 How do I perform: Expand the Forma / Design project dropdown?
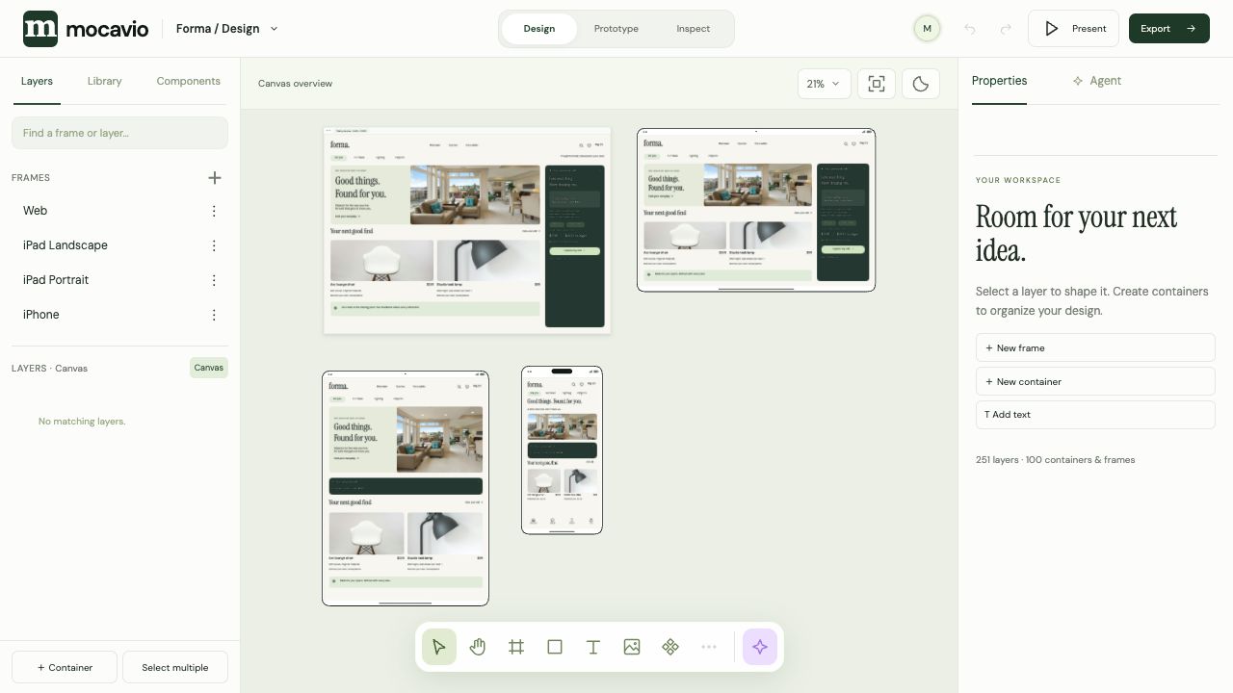pyautogui.click(x=227, y=29)
